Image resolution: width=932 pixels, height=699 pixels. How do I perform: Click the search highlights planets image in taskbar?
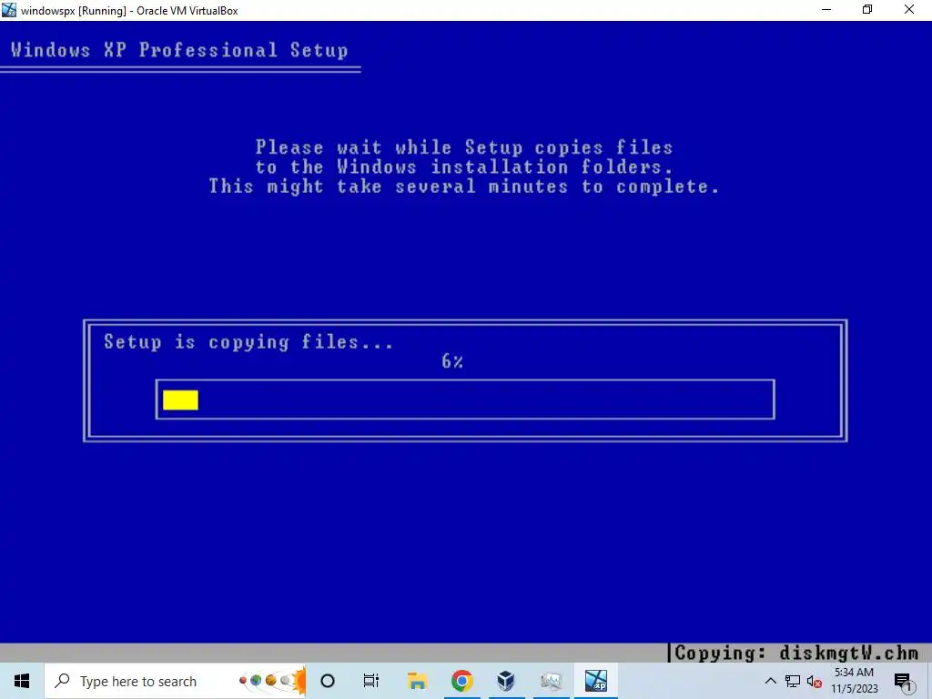(273, 681)
